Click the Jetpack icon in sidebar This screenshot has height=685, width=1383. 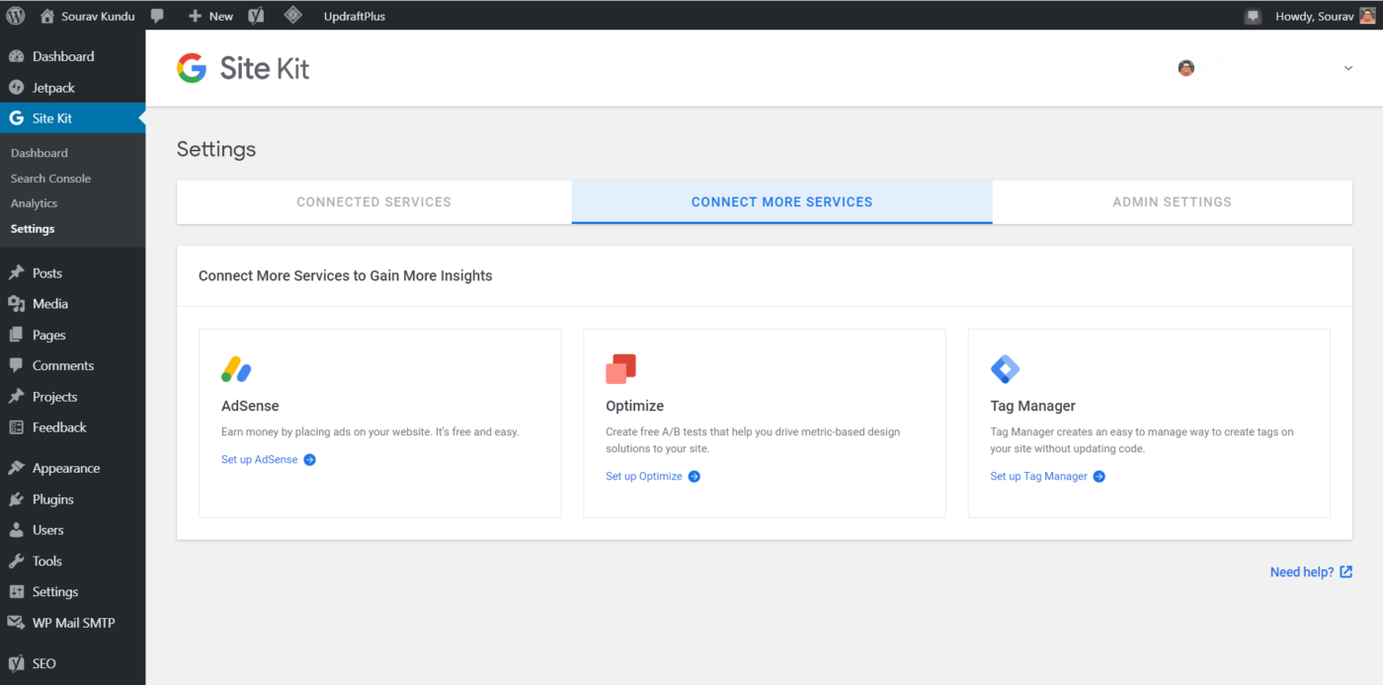click(x=16, y=88)
